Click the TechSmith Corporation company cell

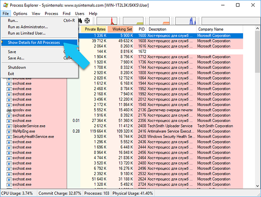point(215,126)
